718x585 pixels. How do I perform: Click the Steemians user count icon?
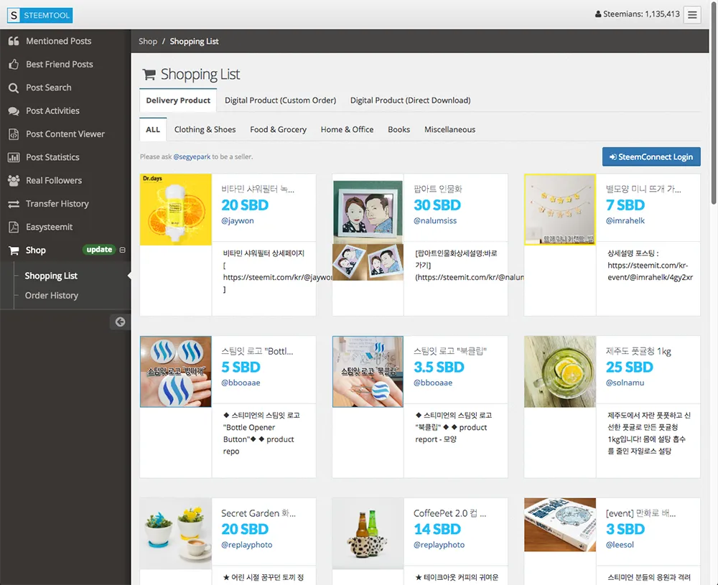(x=598, y=14)
